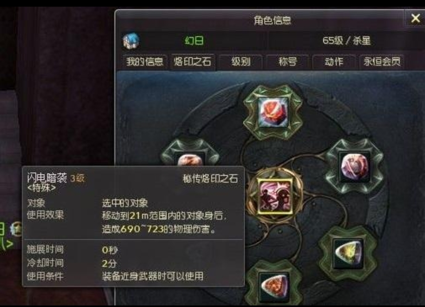This screenshot has width=425, height=307.
Task: Click the red rose stone at top
Action: click(273, 112)
